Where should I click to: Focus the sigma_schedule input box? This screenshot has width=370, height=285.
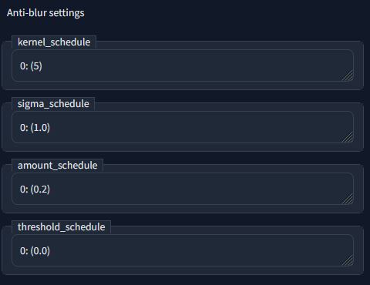click(183, 127)
